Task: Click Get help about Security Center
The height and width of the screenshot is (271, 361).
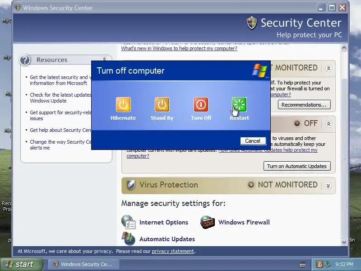Action: point(60,130)
